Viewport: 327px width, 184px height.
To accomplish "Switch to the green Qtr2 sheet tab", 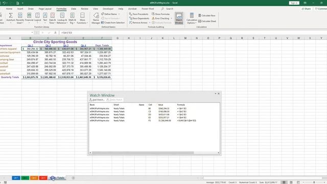I will [x=25, y=178].
